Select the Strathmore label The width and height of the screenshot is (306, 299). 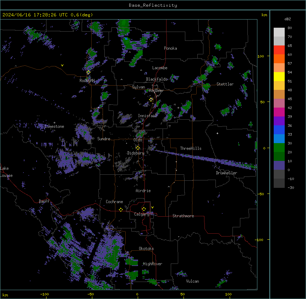coord(183,216)
